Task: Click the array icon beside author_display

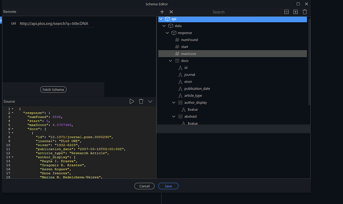Action: coord(180,102)
